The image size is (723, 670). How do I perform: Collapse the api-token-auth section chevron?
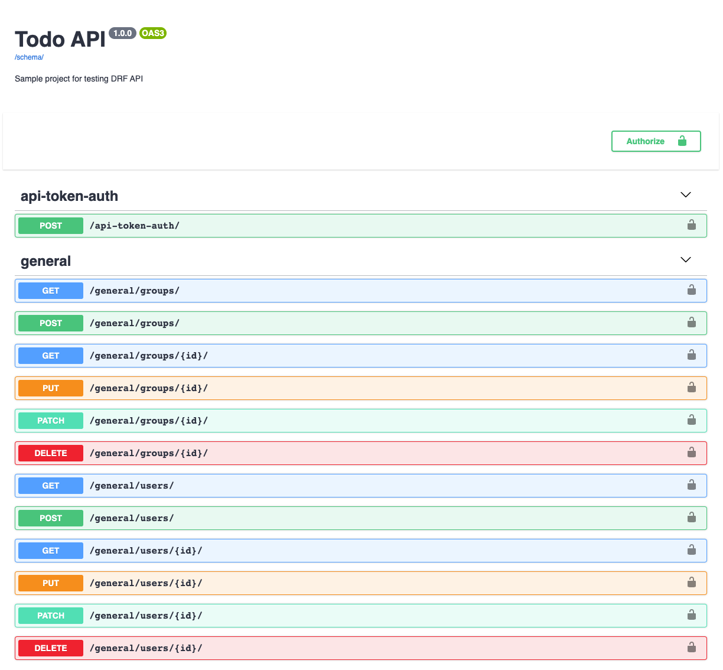[x=686, y=195]
